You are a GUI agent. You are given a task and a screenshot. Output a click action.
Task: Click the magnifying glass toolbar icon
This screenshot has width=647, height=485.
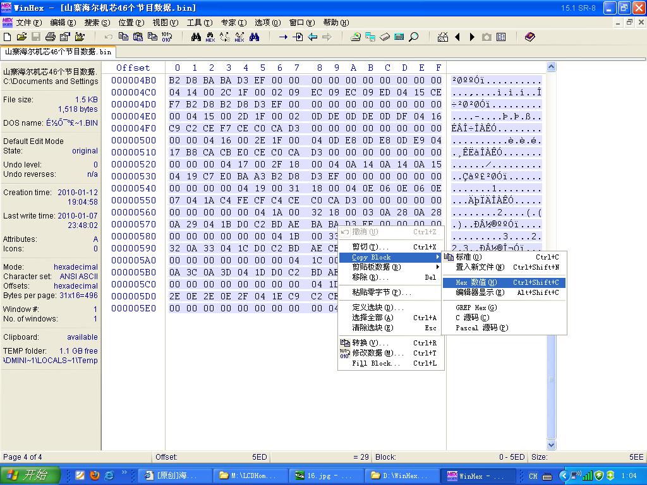tap(413, 37)
